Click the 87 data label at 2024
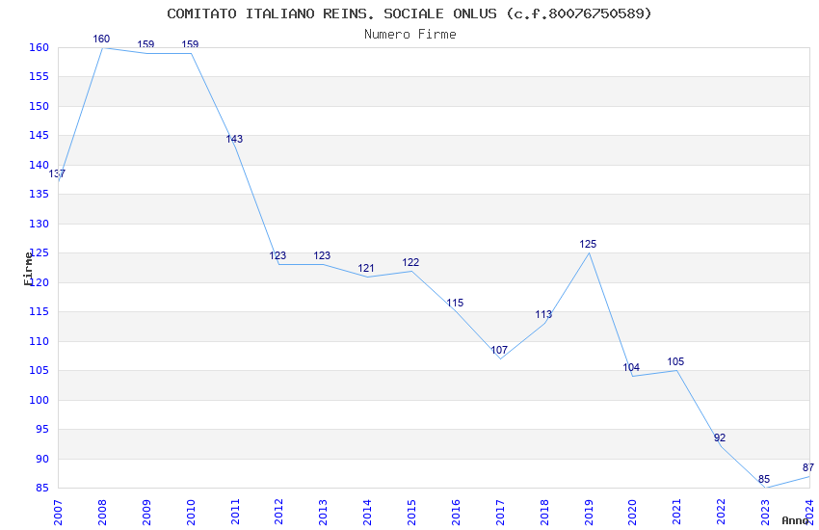Viewport: 819px width, 530px height. point(808,468)
